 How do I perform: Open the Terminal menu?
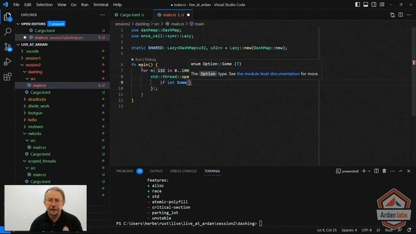pos(101,5)
